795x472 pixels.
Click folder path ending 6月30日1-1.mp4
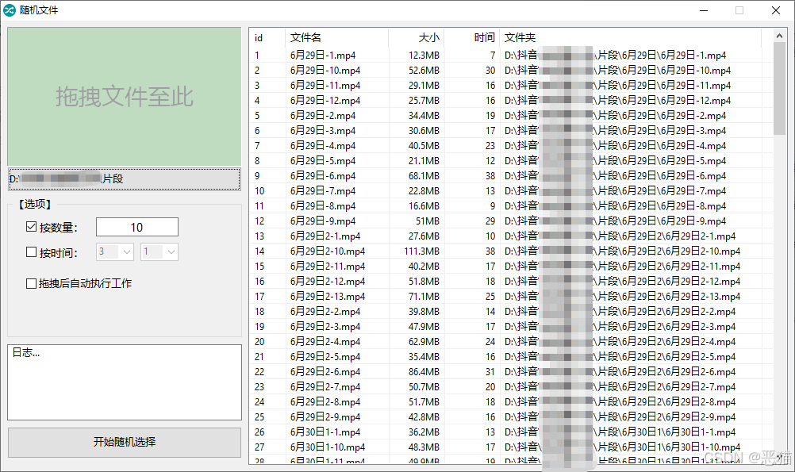620,432
